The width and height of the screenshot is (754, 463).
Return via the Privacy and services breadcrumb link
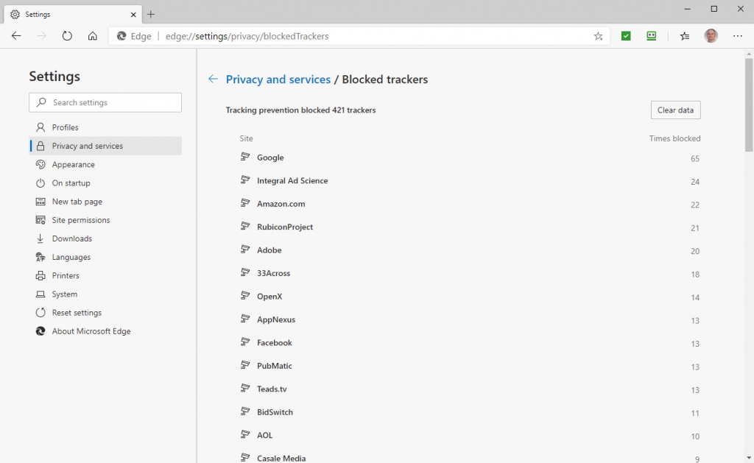pos(278,79)
